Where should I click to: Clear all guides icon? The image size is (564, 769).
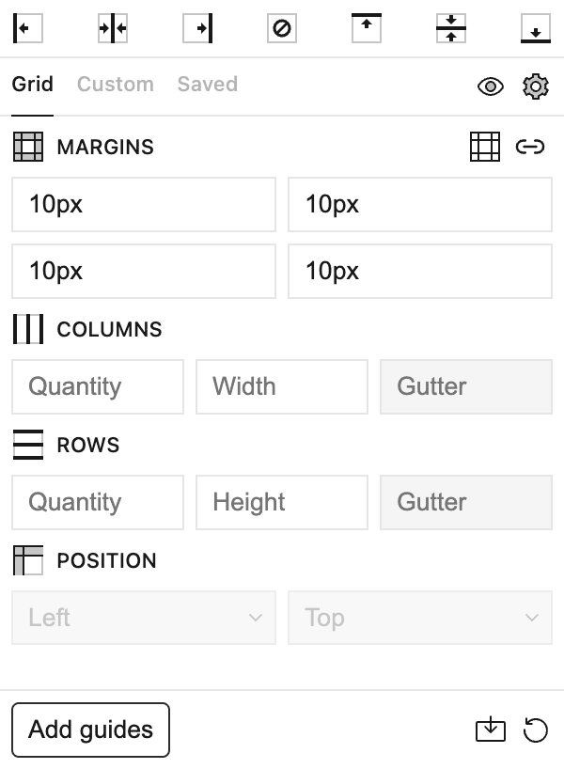pyautogui.click(x=282, y=28)
